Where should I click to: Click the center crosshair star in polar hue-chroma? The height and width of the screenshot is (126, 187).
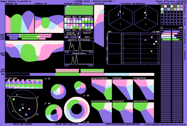(x=23, y=104)
